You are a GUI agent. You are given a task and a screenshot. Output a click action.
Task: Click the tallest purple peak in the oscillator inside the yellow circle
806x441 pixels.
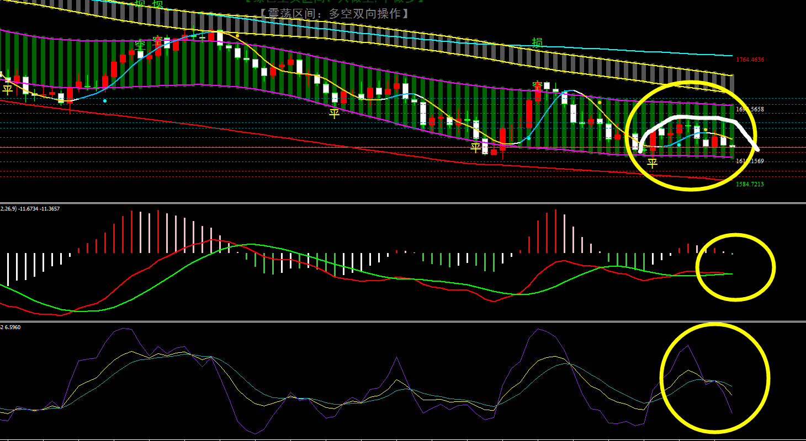[688, 346]
